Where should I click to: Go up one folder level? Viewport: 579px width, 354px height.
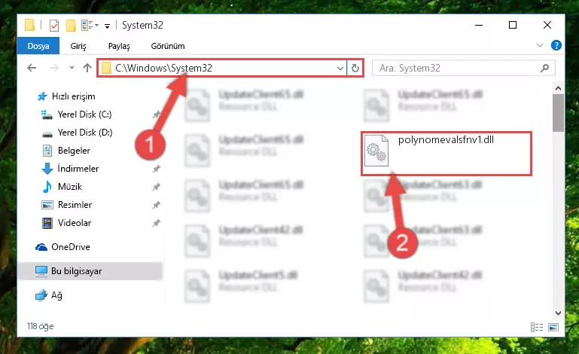(87, 68)
